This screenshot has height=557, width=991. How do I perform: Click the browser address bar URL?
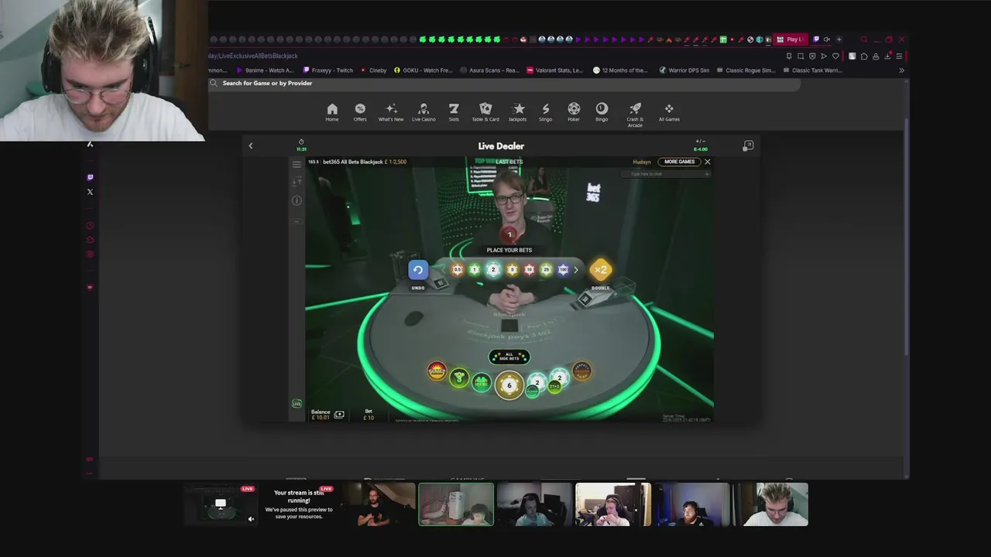pos(253,56)
